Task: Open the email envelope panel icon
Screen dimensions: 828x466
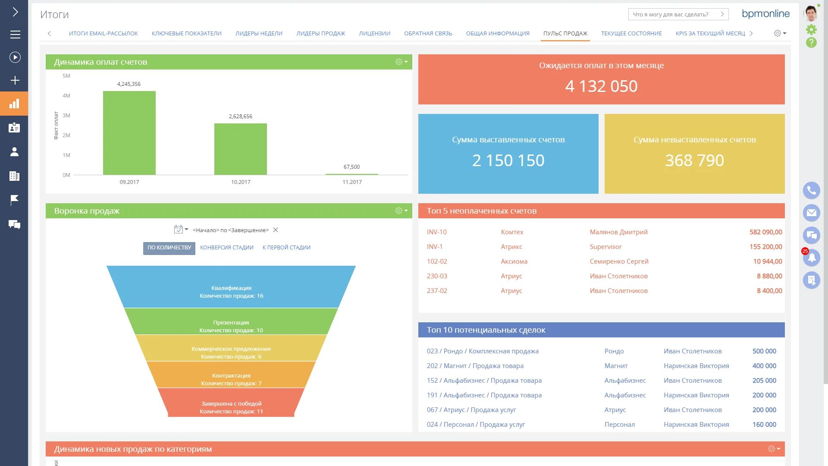Action: [x=811, y=213]
